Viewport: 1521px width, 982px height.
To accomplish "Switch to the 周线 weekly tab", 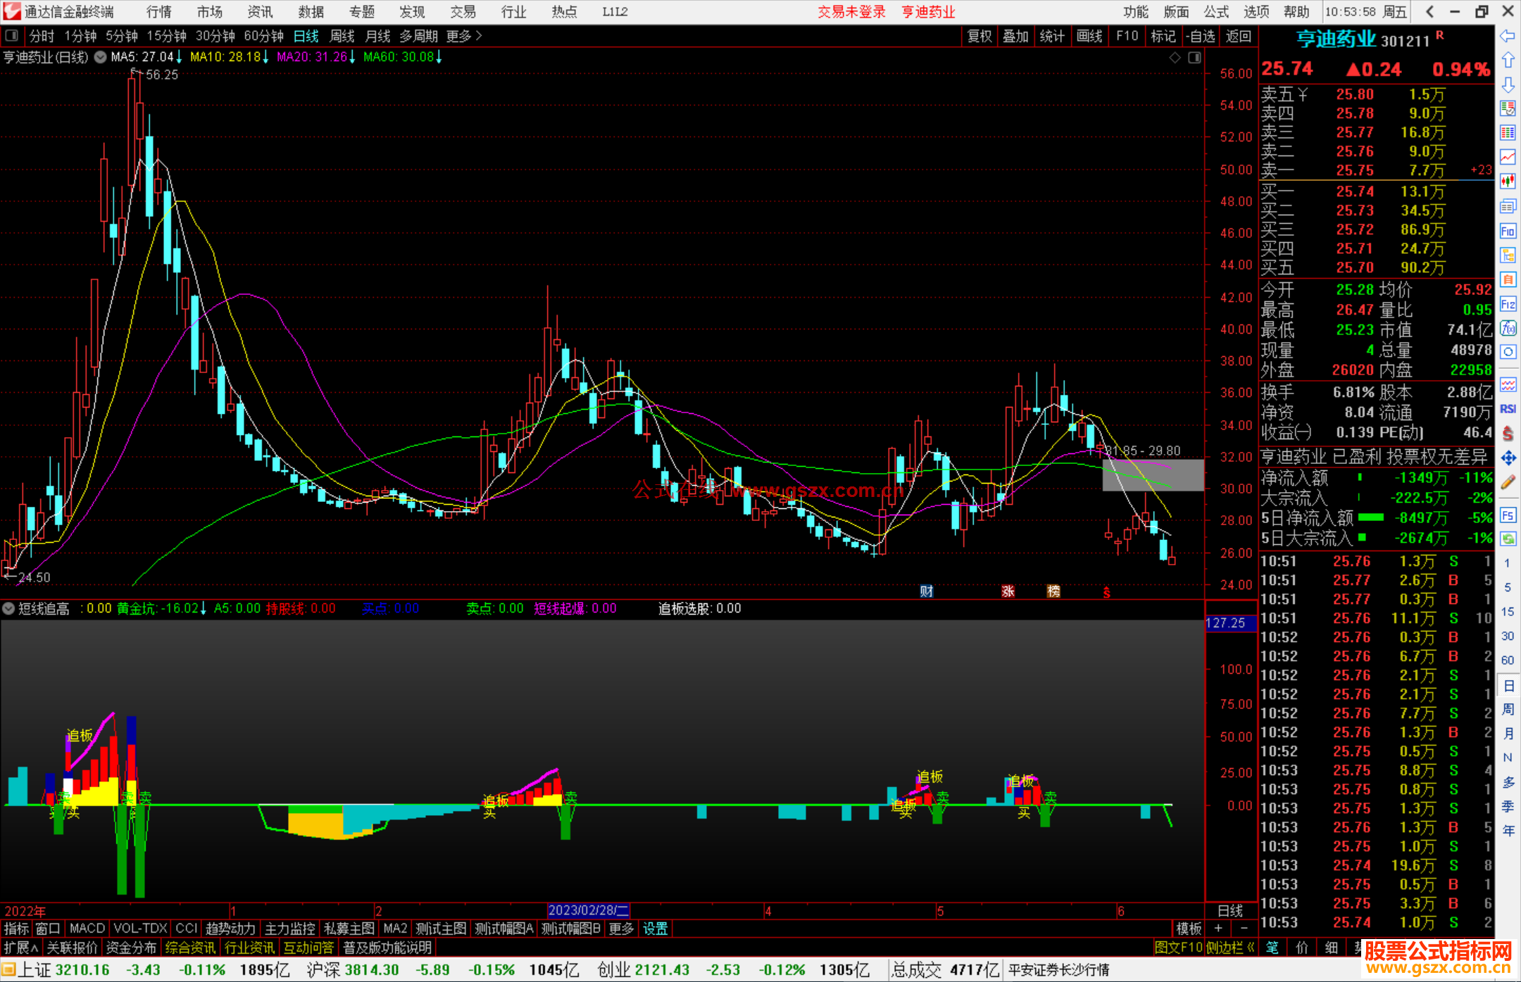I will [342, 36].
